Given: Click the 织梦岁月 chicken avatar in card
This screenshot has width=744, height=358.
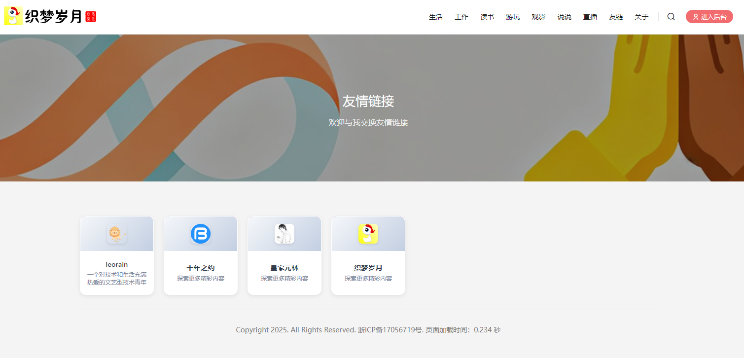Looking at the screenshot, I should tap(368, 234).
